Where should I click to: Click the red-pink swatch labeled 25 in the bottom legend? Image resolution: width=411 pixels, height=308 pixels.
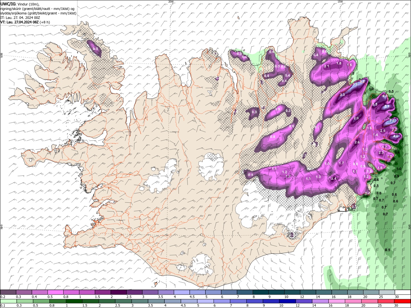click(386, 301)
